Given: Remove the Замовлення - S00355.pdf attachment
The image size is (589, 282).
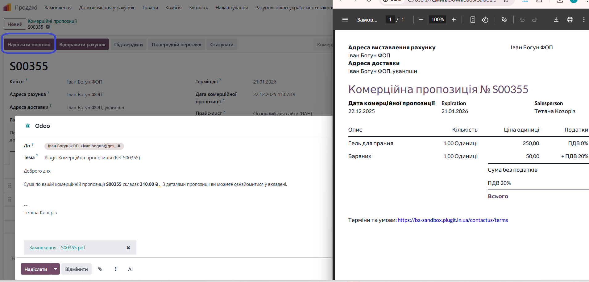Looking at the screenshot, I should [x=128, y=248].
